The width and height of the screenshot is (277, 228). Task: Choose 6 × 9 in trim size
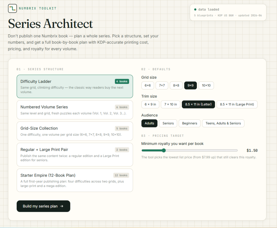point(150,104)
